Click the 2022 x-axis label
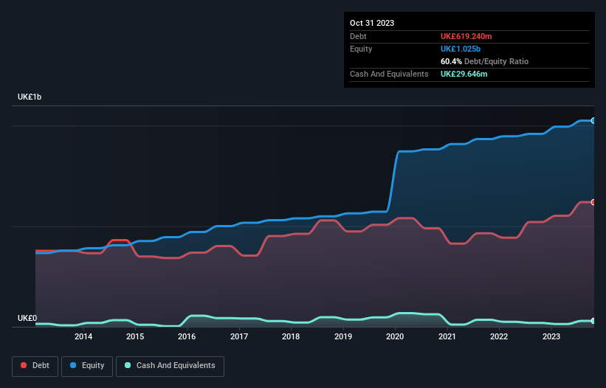 [499, 336]
